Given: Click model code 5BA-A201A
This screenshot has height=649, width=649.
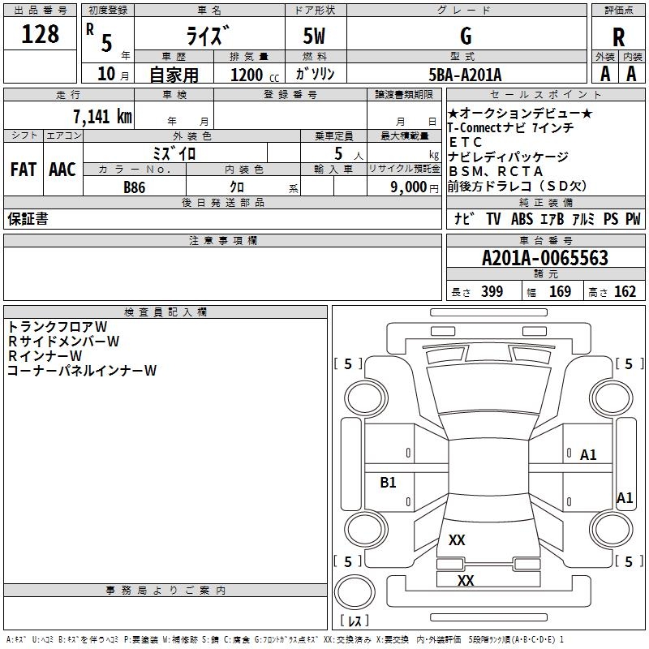Looking at the screenshot, I should (x=465, y=75).
